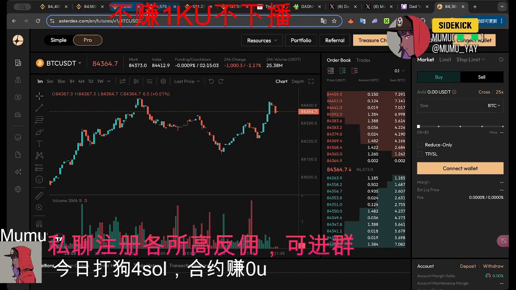516x290 pixels.
Task: Click the Withdraw link
Action: tap(493, 266)
